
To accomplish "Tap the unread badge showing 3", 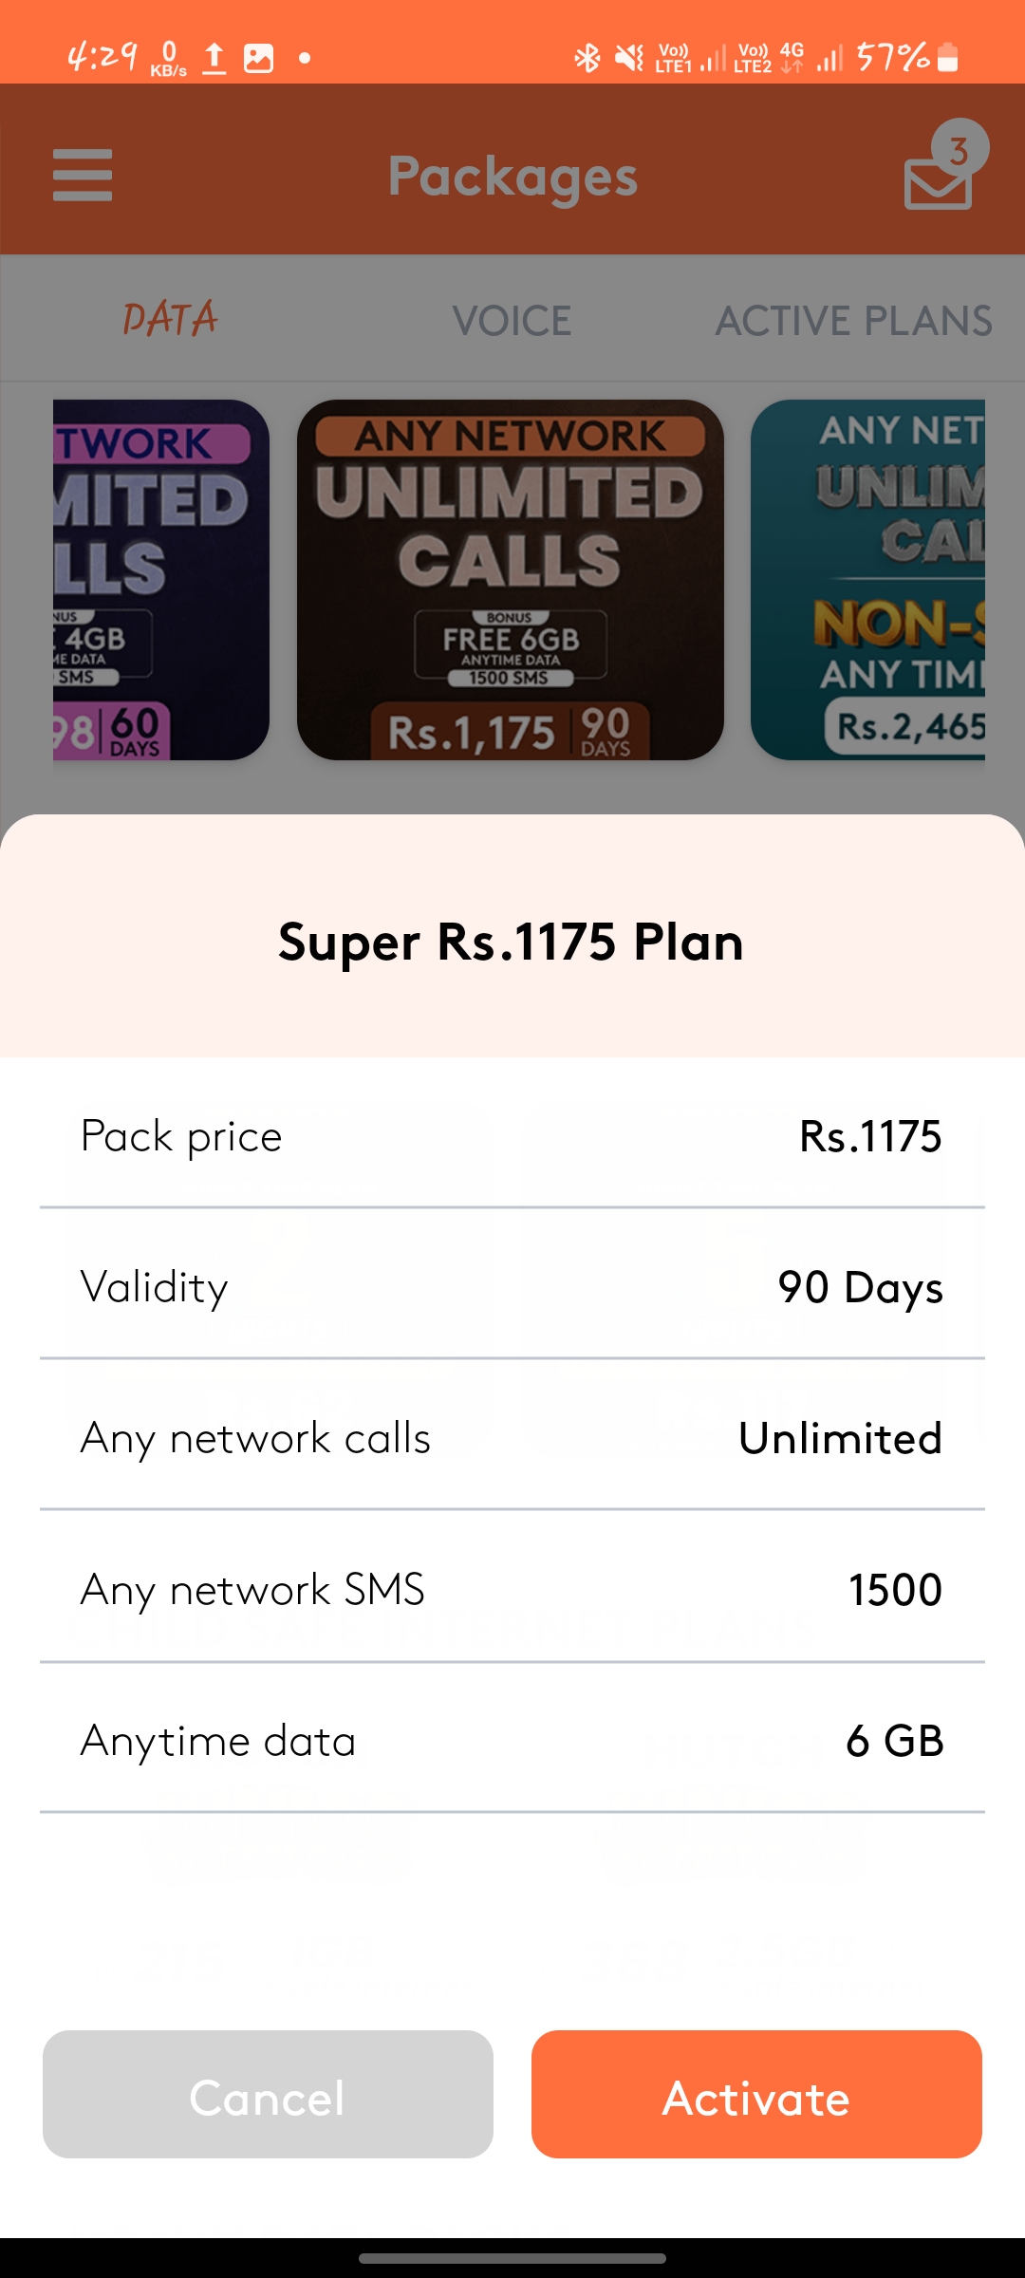I will click(960, 149).
